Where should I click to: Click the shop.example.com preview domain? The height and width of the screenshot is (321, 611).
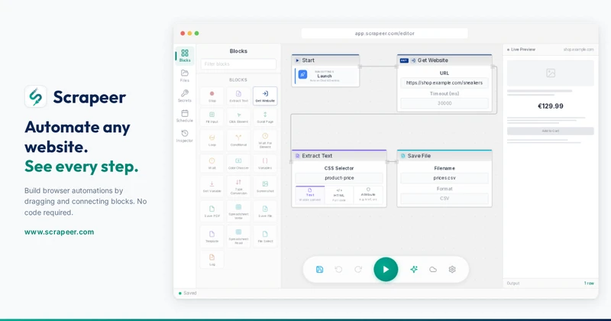coord(579,50)
